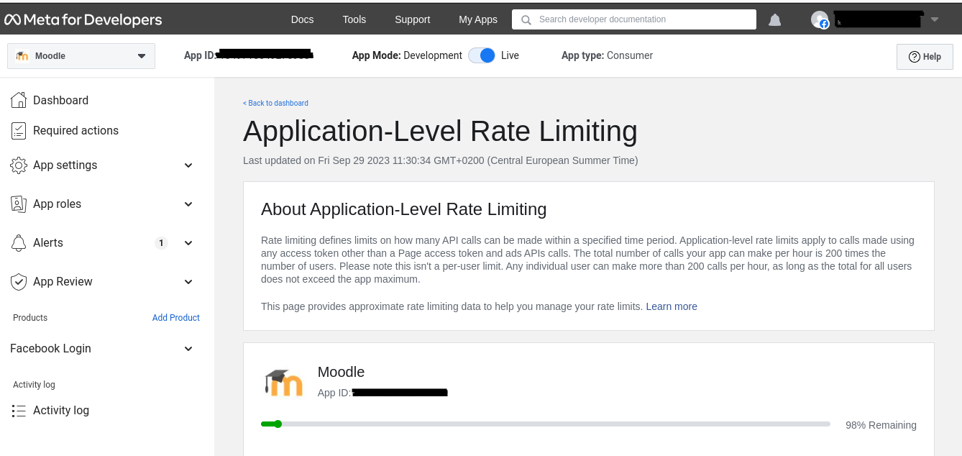Click the About Application-Level Rate Limiting heading
Screen dimensions: 962x456
[403, 209]
